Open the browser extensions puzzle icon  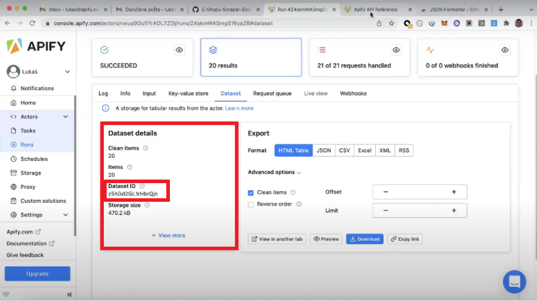tap(506, 23)
